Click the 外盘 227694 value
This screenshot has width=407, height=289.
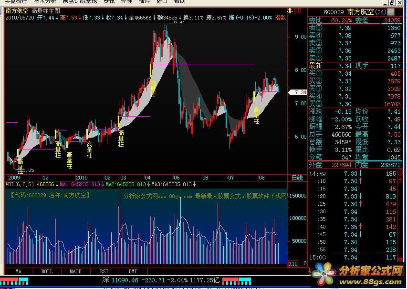342,165
